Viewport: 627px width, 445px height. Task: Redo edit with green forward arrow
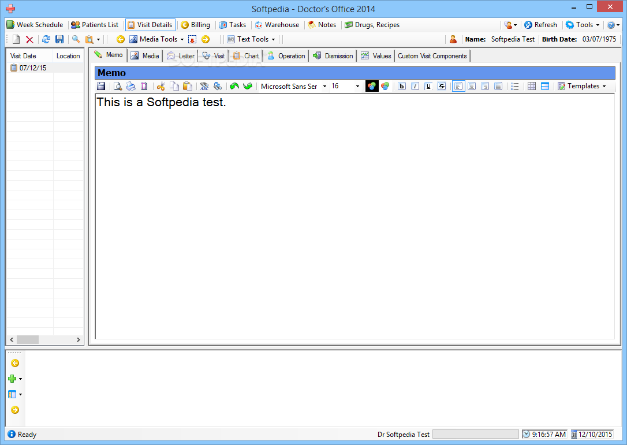(x=248, y=86)
